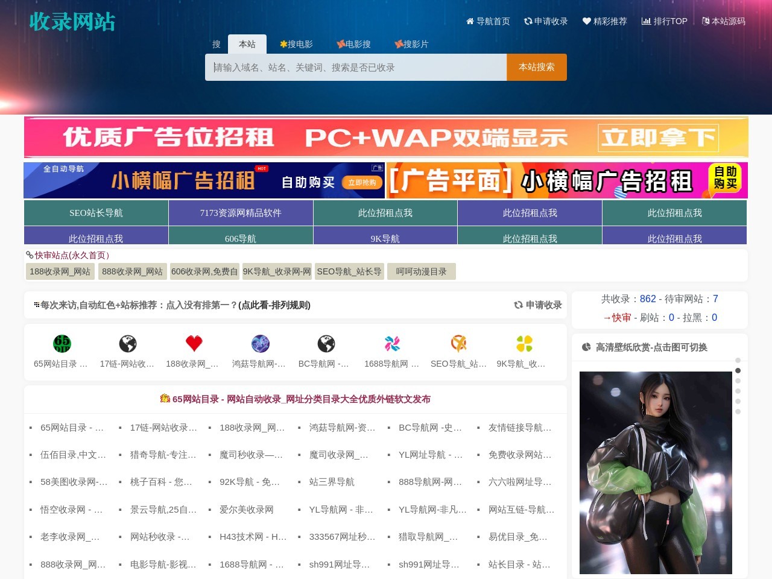Click the search keyword input field
This screenshot has width=772, height=579.
[356, 68]
